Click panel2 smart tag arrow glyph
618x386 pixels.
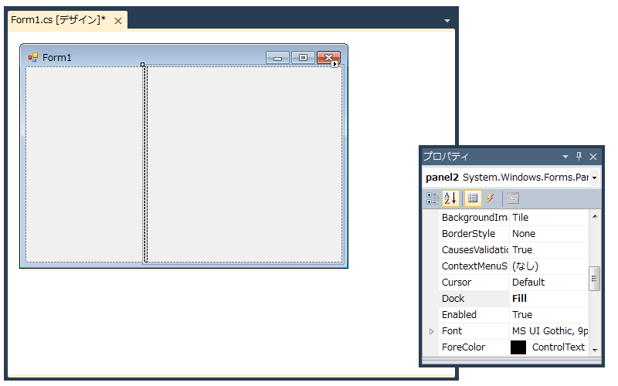[334, 64]
